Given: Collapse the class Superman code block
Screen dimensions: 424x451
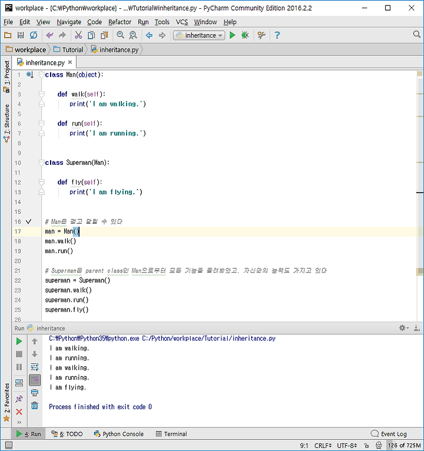Looking at the screenshot, I should point(41,163).
